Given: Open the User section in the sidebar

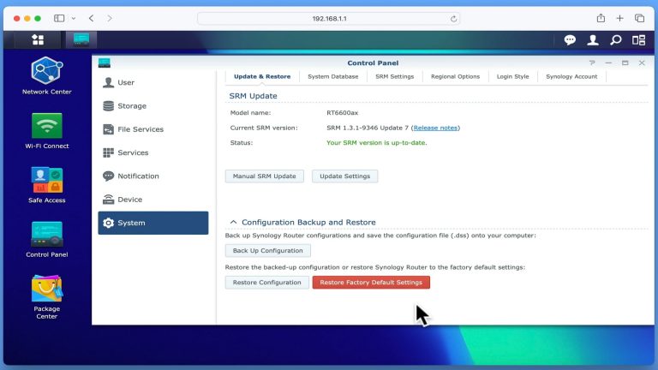Looking at the screenshot, I should [153, 82].
